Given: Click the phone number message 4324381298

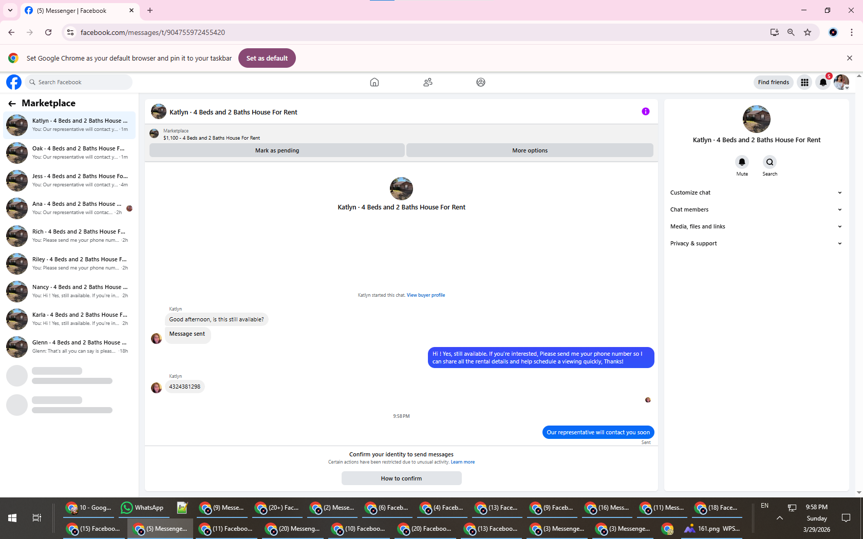Looking at the screenshot, I should click(x=185, y=387).
